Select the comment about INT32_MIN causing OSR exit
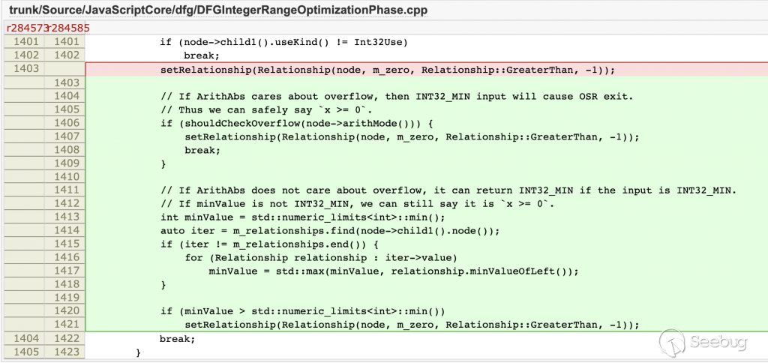Image resolution: width=768 pixels, height=363 pixels. 397,97
